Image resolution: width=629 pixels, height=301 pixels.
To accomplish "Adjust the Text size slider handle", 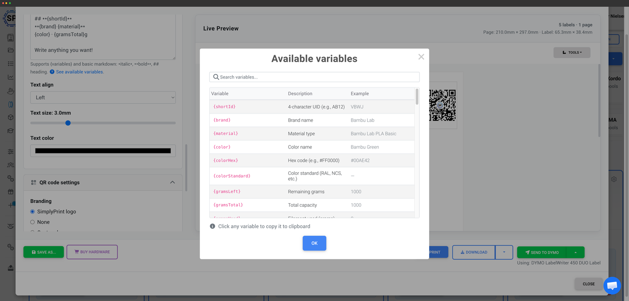I will (x=68, y=123).
